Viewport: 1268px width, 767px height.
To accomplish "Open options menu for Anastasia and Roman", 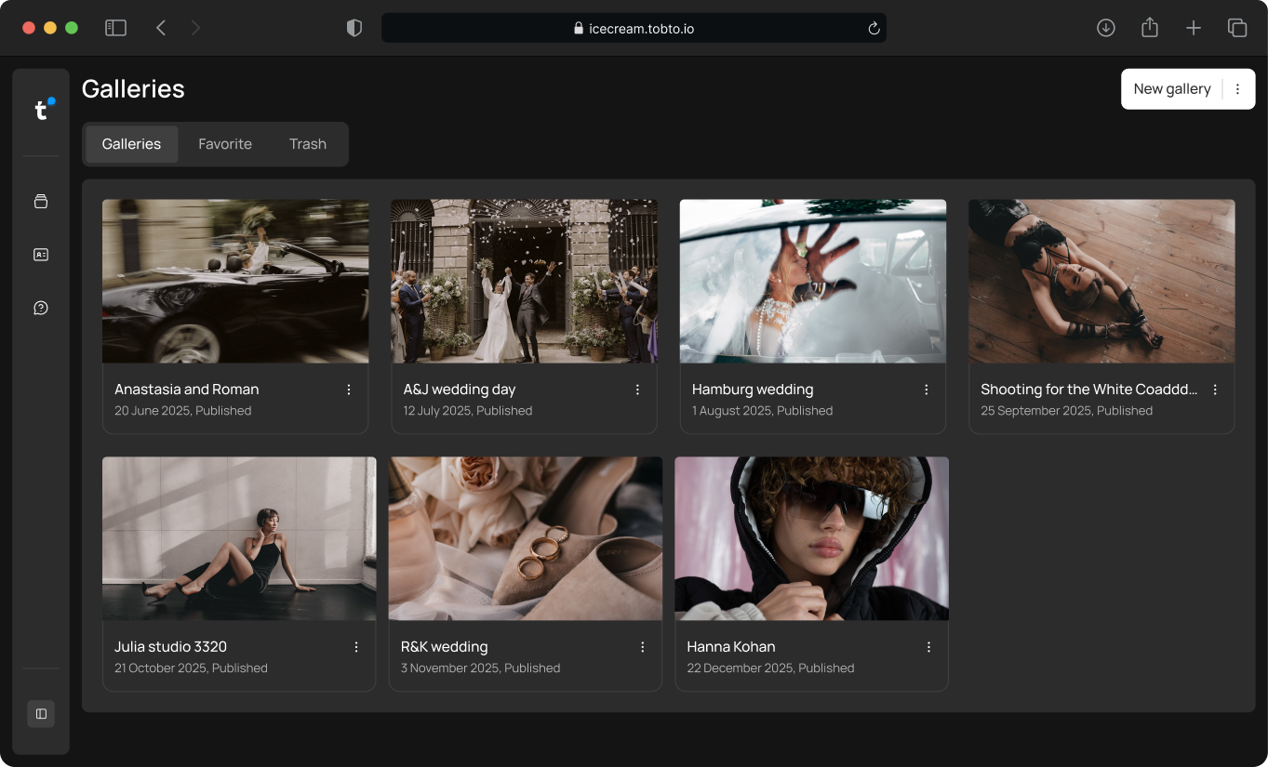I will (x=351, y=390).
